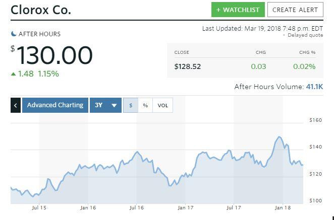Click the Jan 18 axis label
This screenshot has height=220, width=334.
click(x=283, y=208)
